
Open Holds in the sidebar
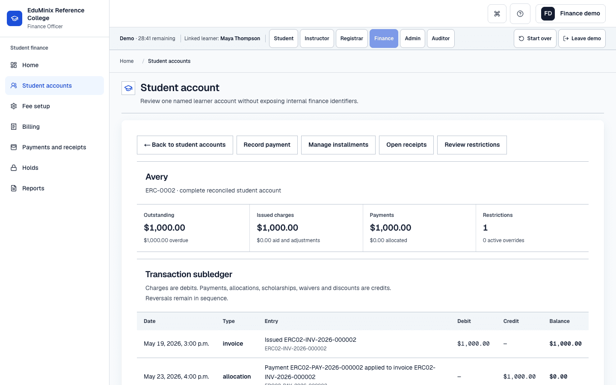[x=54, y=168]
